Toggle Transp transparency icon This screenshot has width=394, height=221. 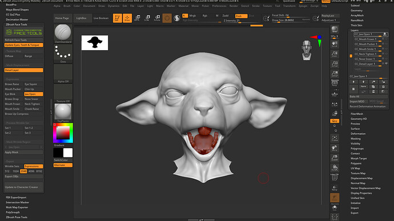click(335, 188)
